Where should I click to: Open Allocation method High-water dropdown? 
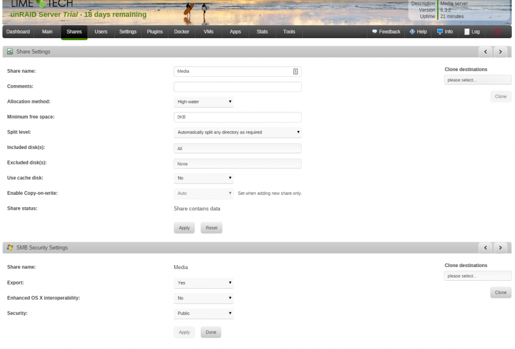click(x=203, y=102)
